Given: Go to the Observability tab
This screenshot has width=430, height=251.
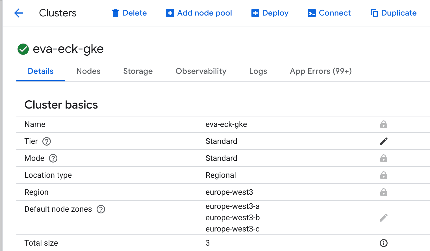Looking at the screenshot, I should click(x=201, y=71).
